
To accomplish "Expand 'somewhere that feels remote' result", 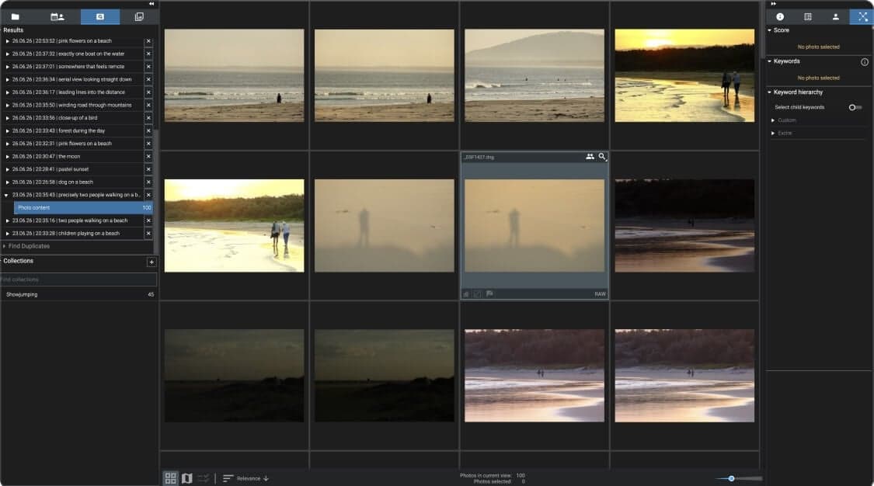I will point(7,67).
